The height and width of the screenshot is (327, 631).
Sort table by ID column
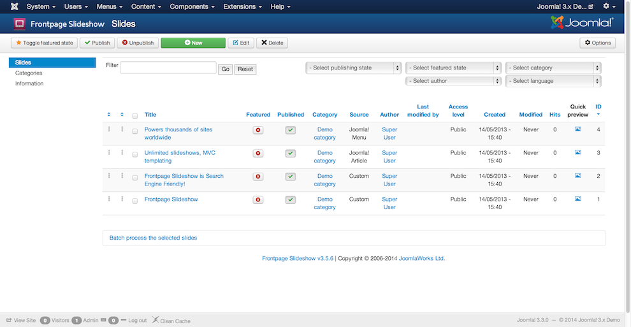coord(598,106)
